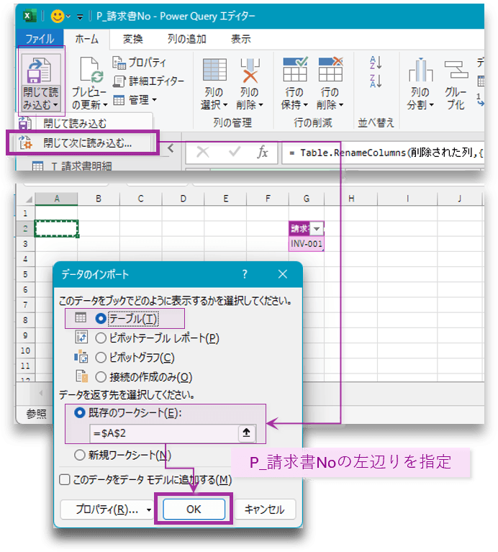
Task: Select the cell containing INV-001
Action: pyautogui.click(x=306, y=243)
